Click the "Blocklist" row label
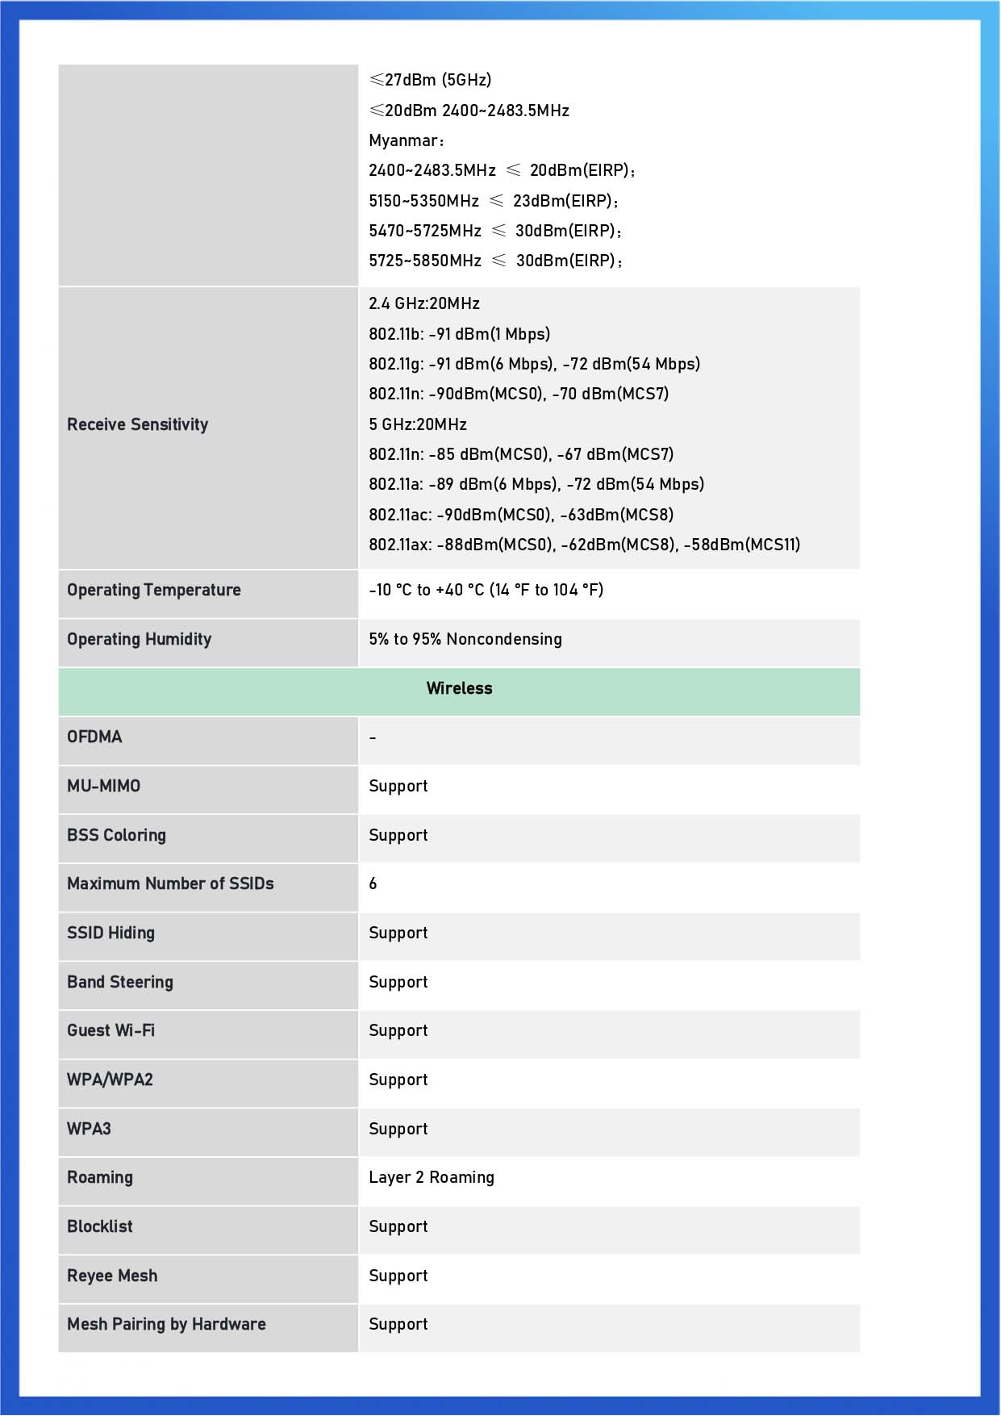This screenshot has width=1001, height=1416. tap(100, 1226)
